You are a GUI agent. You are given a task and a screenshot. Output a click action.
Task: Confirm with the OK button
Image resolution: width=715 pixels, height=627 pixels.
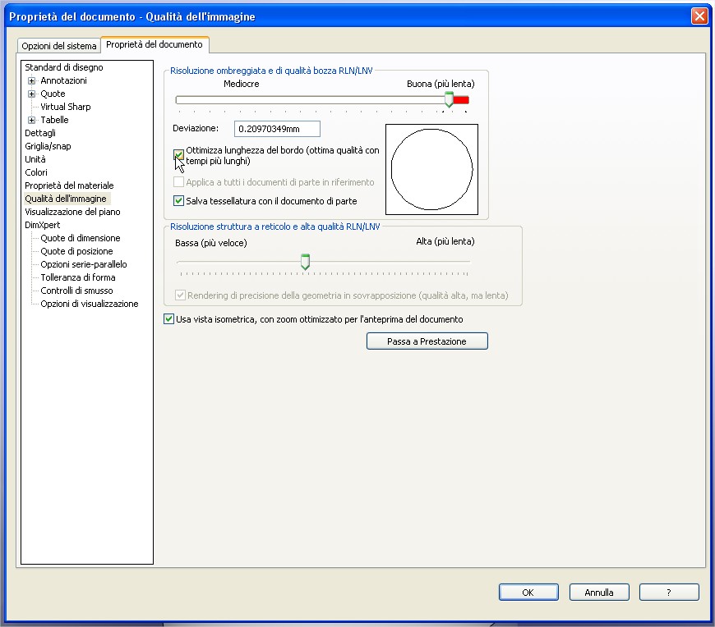pyautogui.click(x=528, y=593)
